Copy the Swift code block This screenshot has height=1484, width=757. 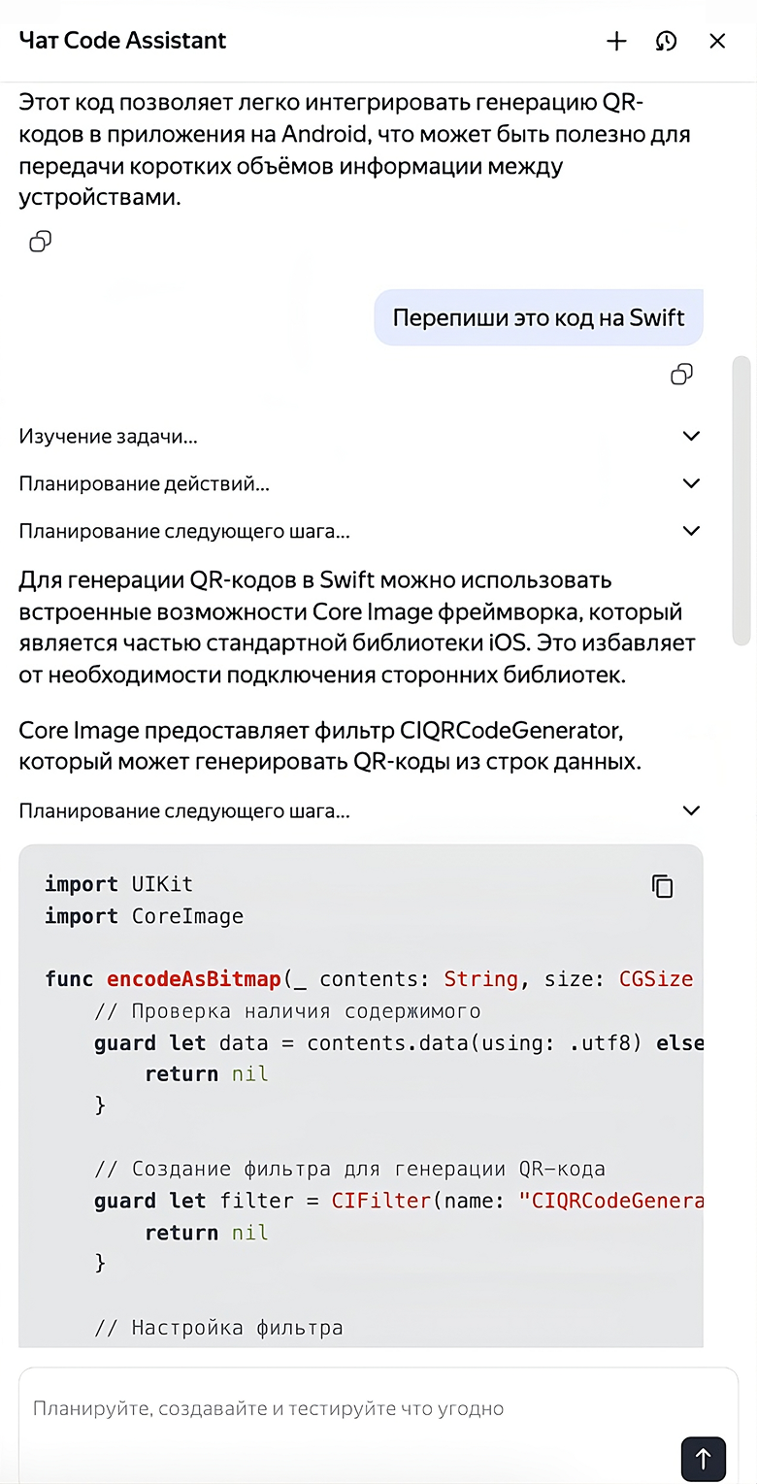click(x=662, y=886)
